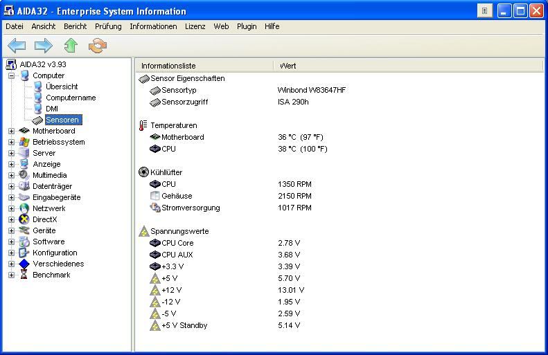Expand the Anzeige tree node
Image resolution: width=548 pixels, height=355 pixels.
[x=12, y=165]
